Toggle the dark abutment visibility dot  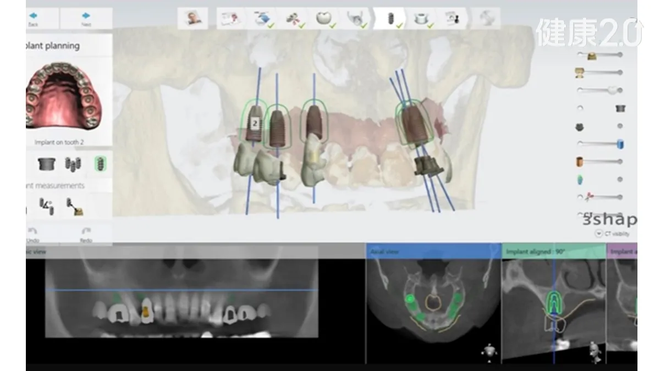[x=620, y=126]
